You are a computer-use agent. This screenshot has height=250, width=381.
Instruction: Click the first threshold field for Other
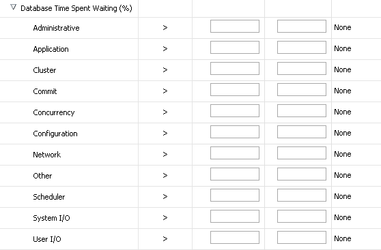(235, 174)
